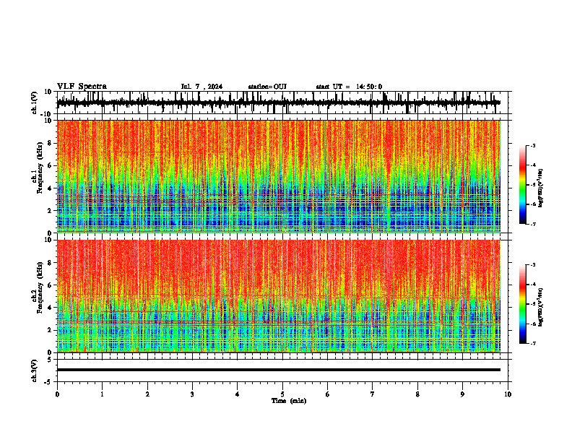The width and height of the screenshot is (572, 442).
Task: Click the "6" tick on ch.1 frequency axis
Action: pyautogui.click(x=51, y=165)
